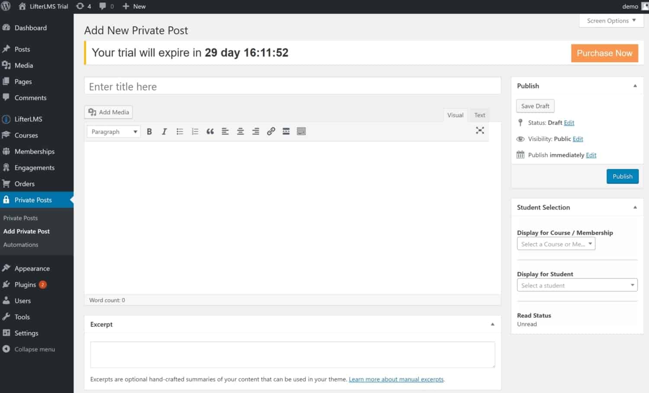Edit the post Visibility
This screenshot has width=649, height=393.
(578, 139)
